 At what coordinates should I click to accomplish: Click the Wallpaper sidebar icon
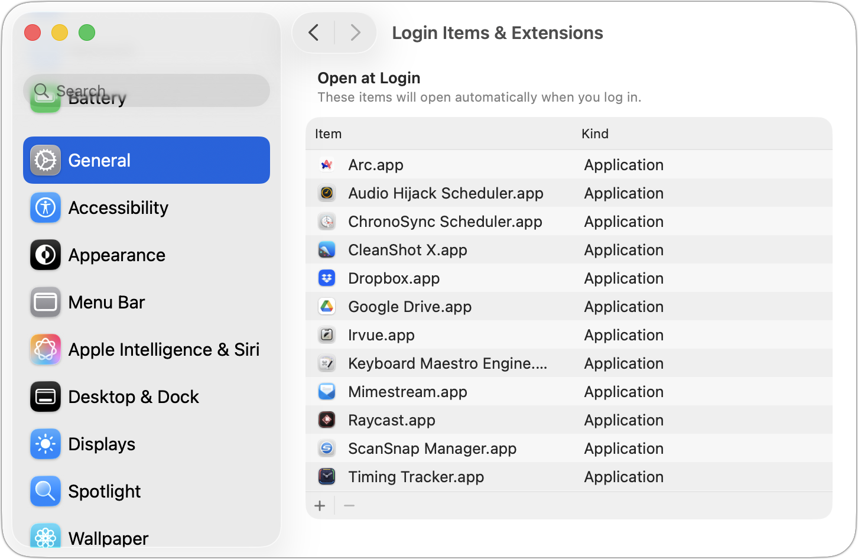[45, 537]
